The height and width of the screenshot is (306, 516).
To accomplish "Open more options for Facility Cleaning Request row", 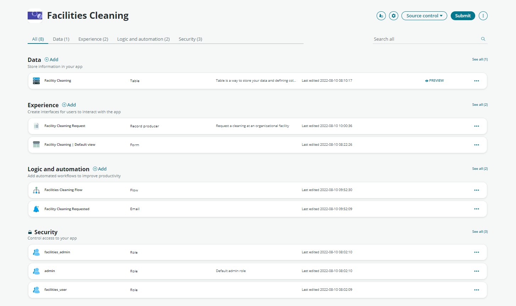I will [x=477, y=126].
